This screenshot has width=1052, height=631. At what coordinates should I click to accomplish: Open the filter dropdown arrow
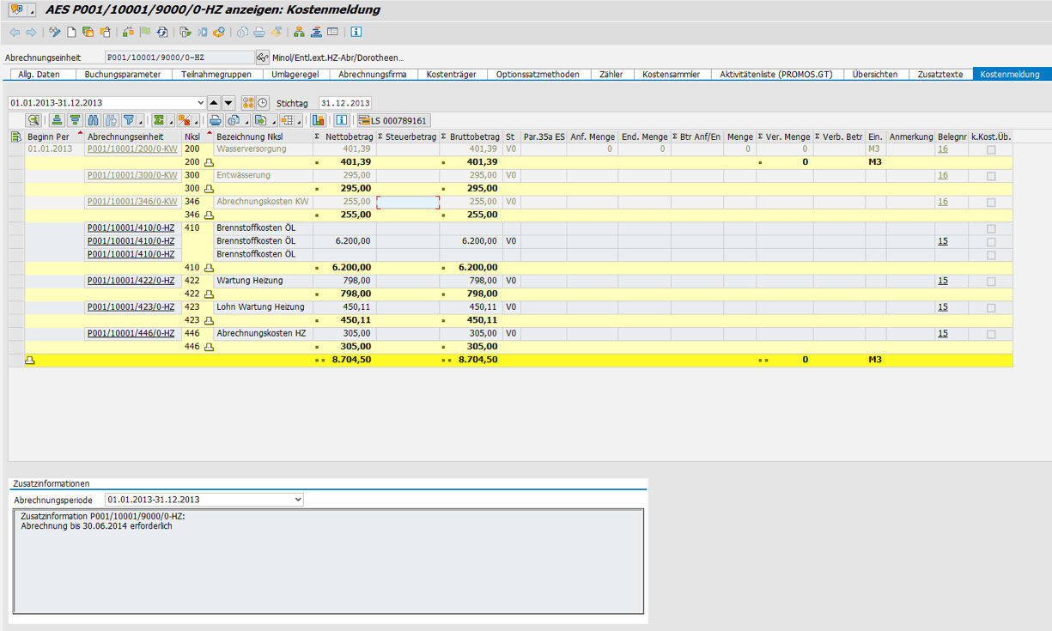[x=140, y=120]
